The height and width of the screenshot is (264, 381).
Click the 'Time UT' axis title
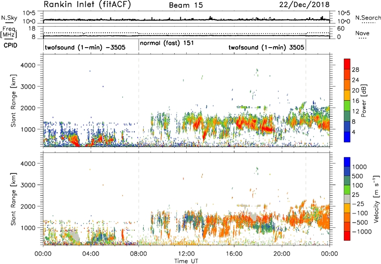[x=186, y=261]
